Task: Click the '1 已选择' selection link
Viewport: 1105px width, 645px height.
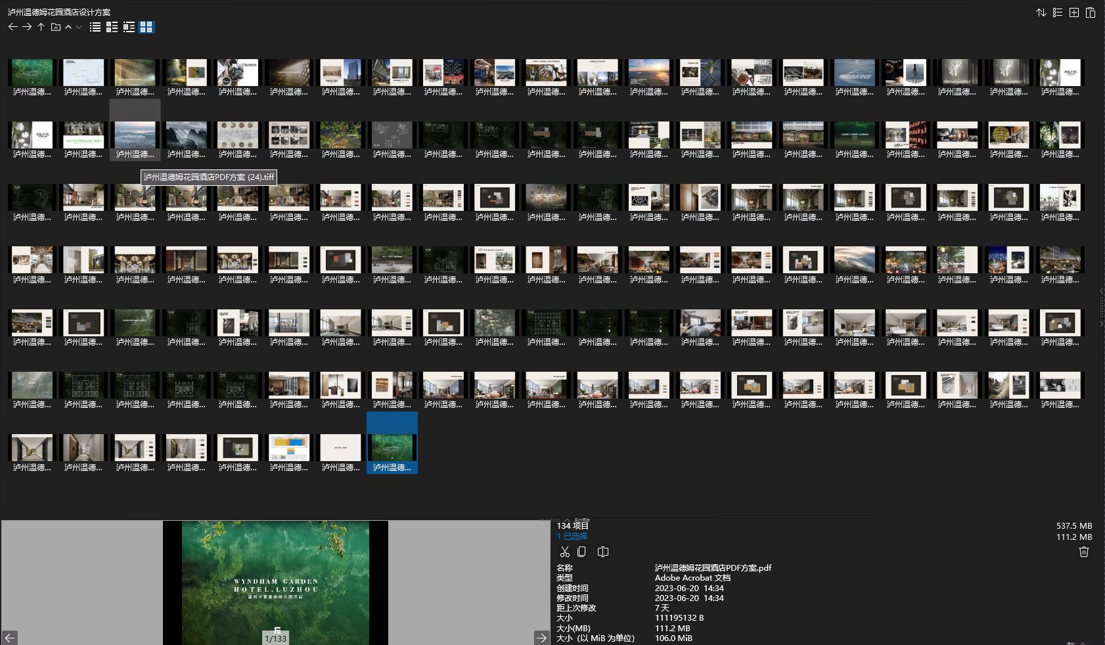Action: (x=572, y=537)
